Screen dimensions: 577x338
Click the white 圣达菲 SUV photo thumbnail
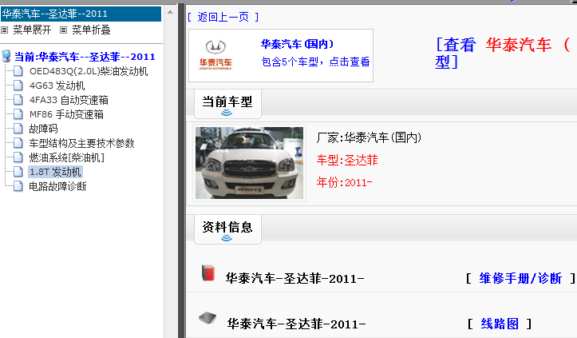tap(249, 163)
